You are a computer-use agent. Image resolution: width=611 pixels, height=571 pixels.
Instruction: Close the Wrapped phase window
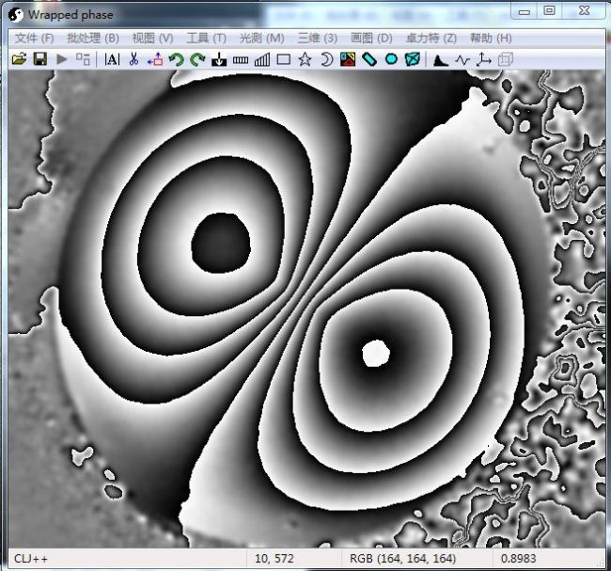[584, 10]
